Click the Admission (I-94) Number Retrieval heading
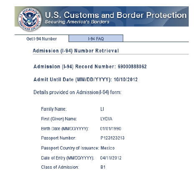Image resolution: width=195 pixels, height=177 pixels. pyautogui.click(x=76, y=51)
